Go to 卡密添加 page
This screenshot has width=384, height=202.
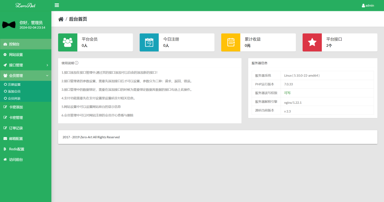26,107
